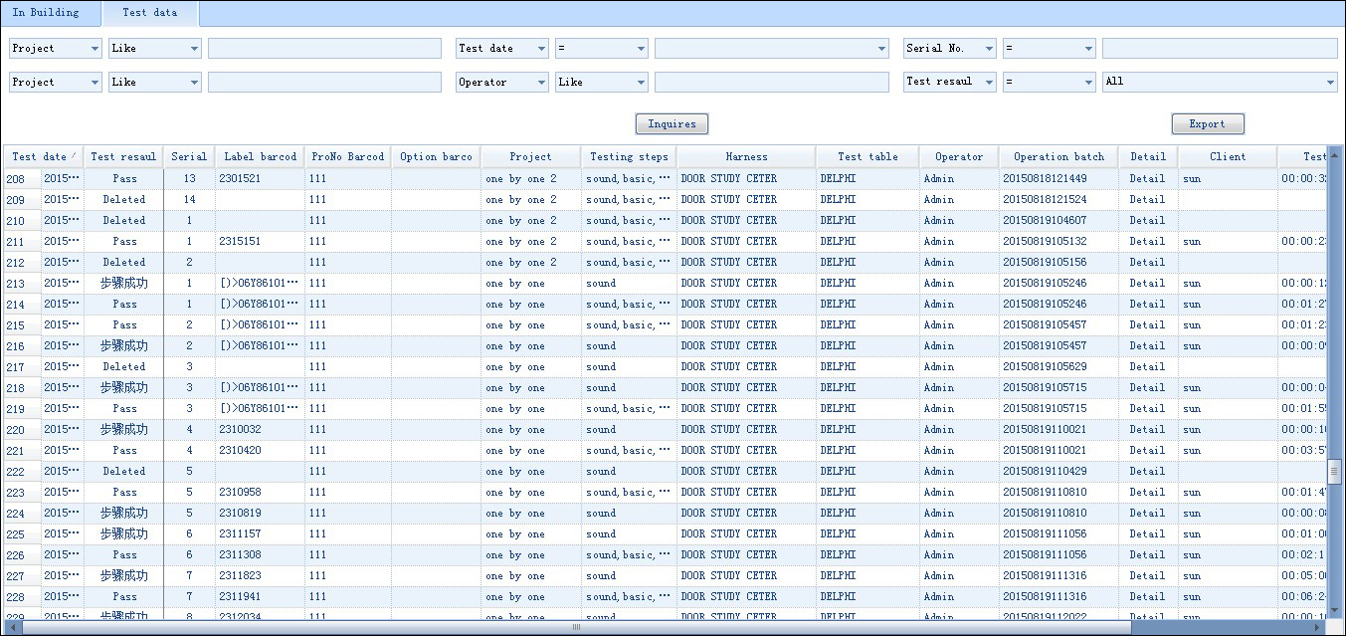Sort by the Option barco column header
1346x636 pixels.
coord(436,156)
